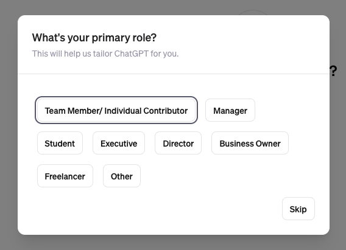Click the question mark behind the dialog

333,71
